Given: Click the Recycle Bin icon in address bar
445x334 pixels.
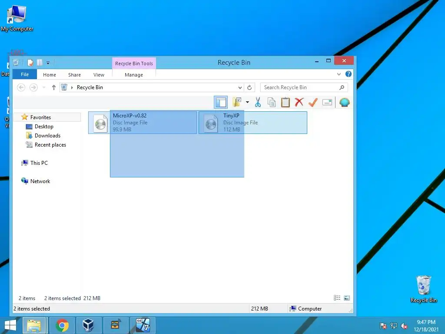Looking at the screenshot, I should tap(64, 87).
